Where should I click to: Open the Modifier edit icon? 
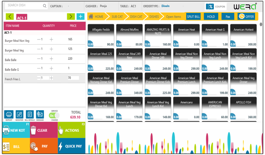19,114
